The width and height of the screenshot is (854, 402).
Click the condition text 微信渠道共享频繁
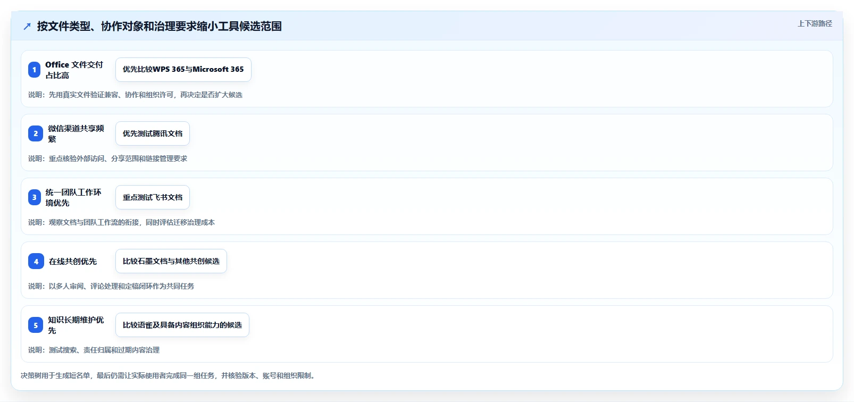coord(76,133)
